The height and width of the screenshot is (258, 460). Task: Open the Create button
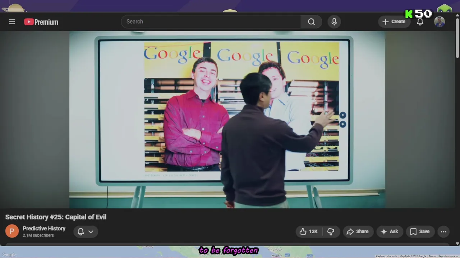(x=394, y=21)
